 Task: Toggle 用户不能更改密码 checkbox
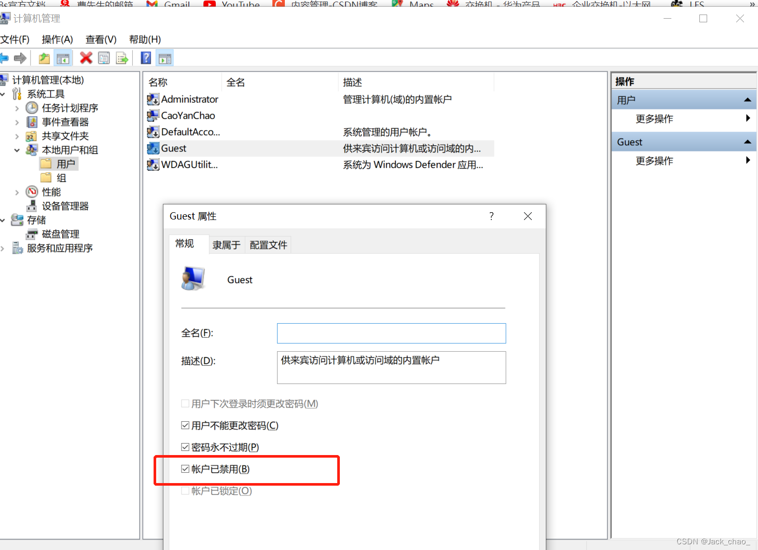point(185,425)
